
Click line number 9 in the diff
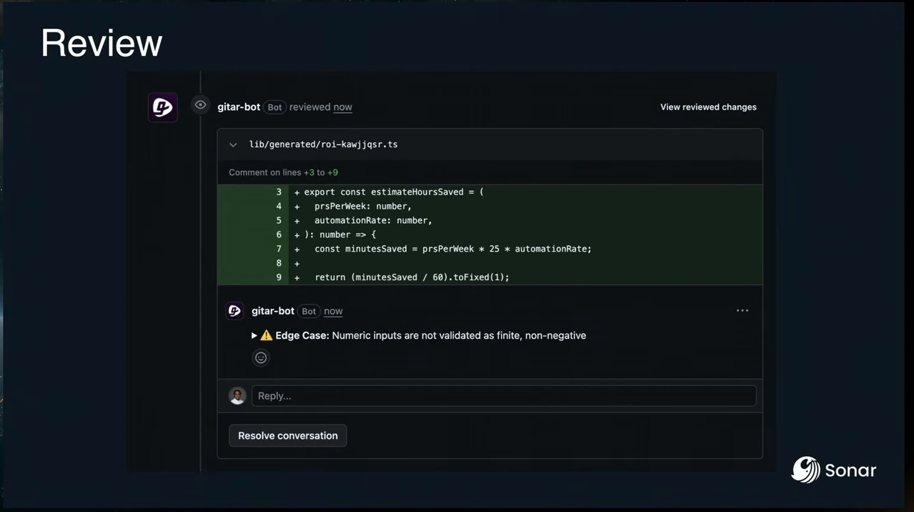(x=279, y=277)
